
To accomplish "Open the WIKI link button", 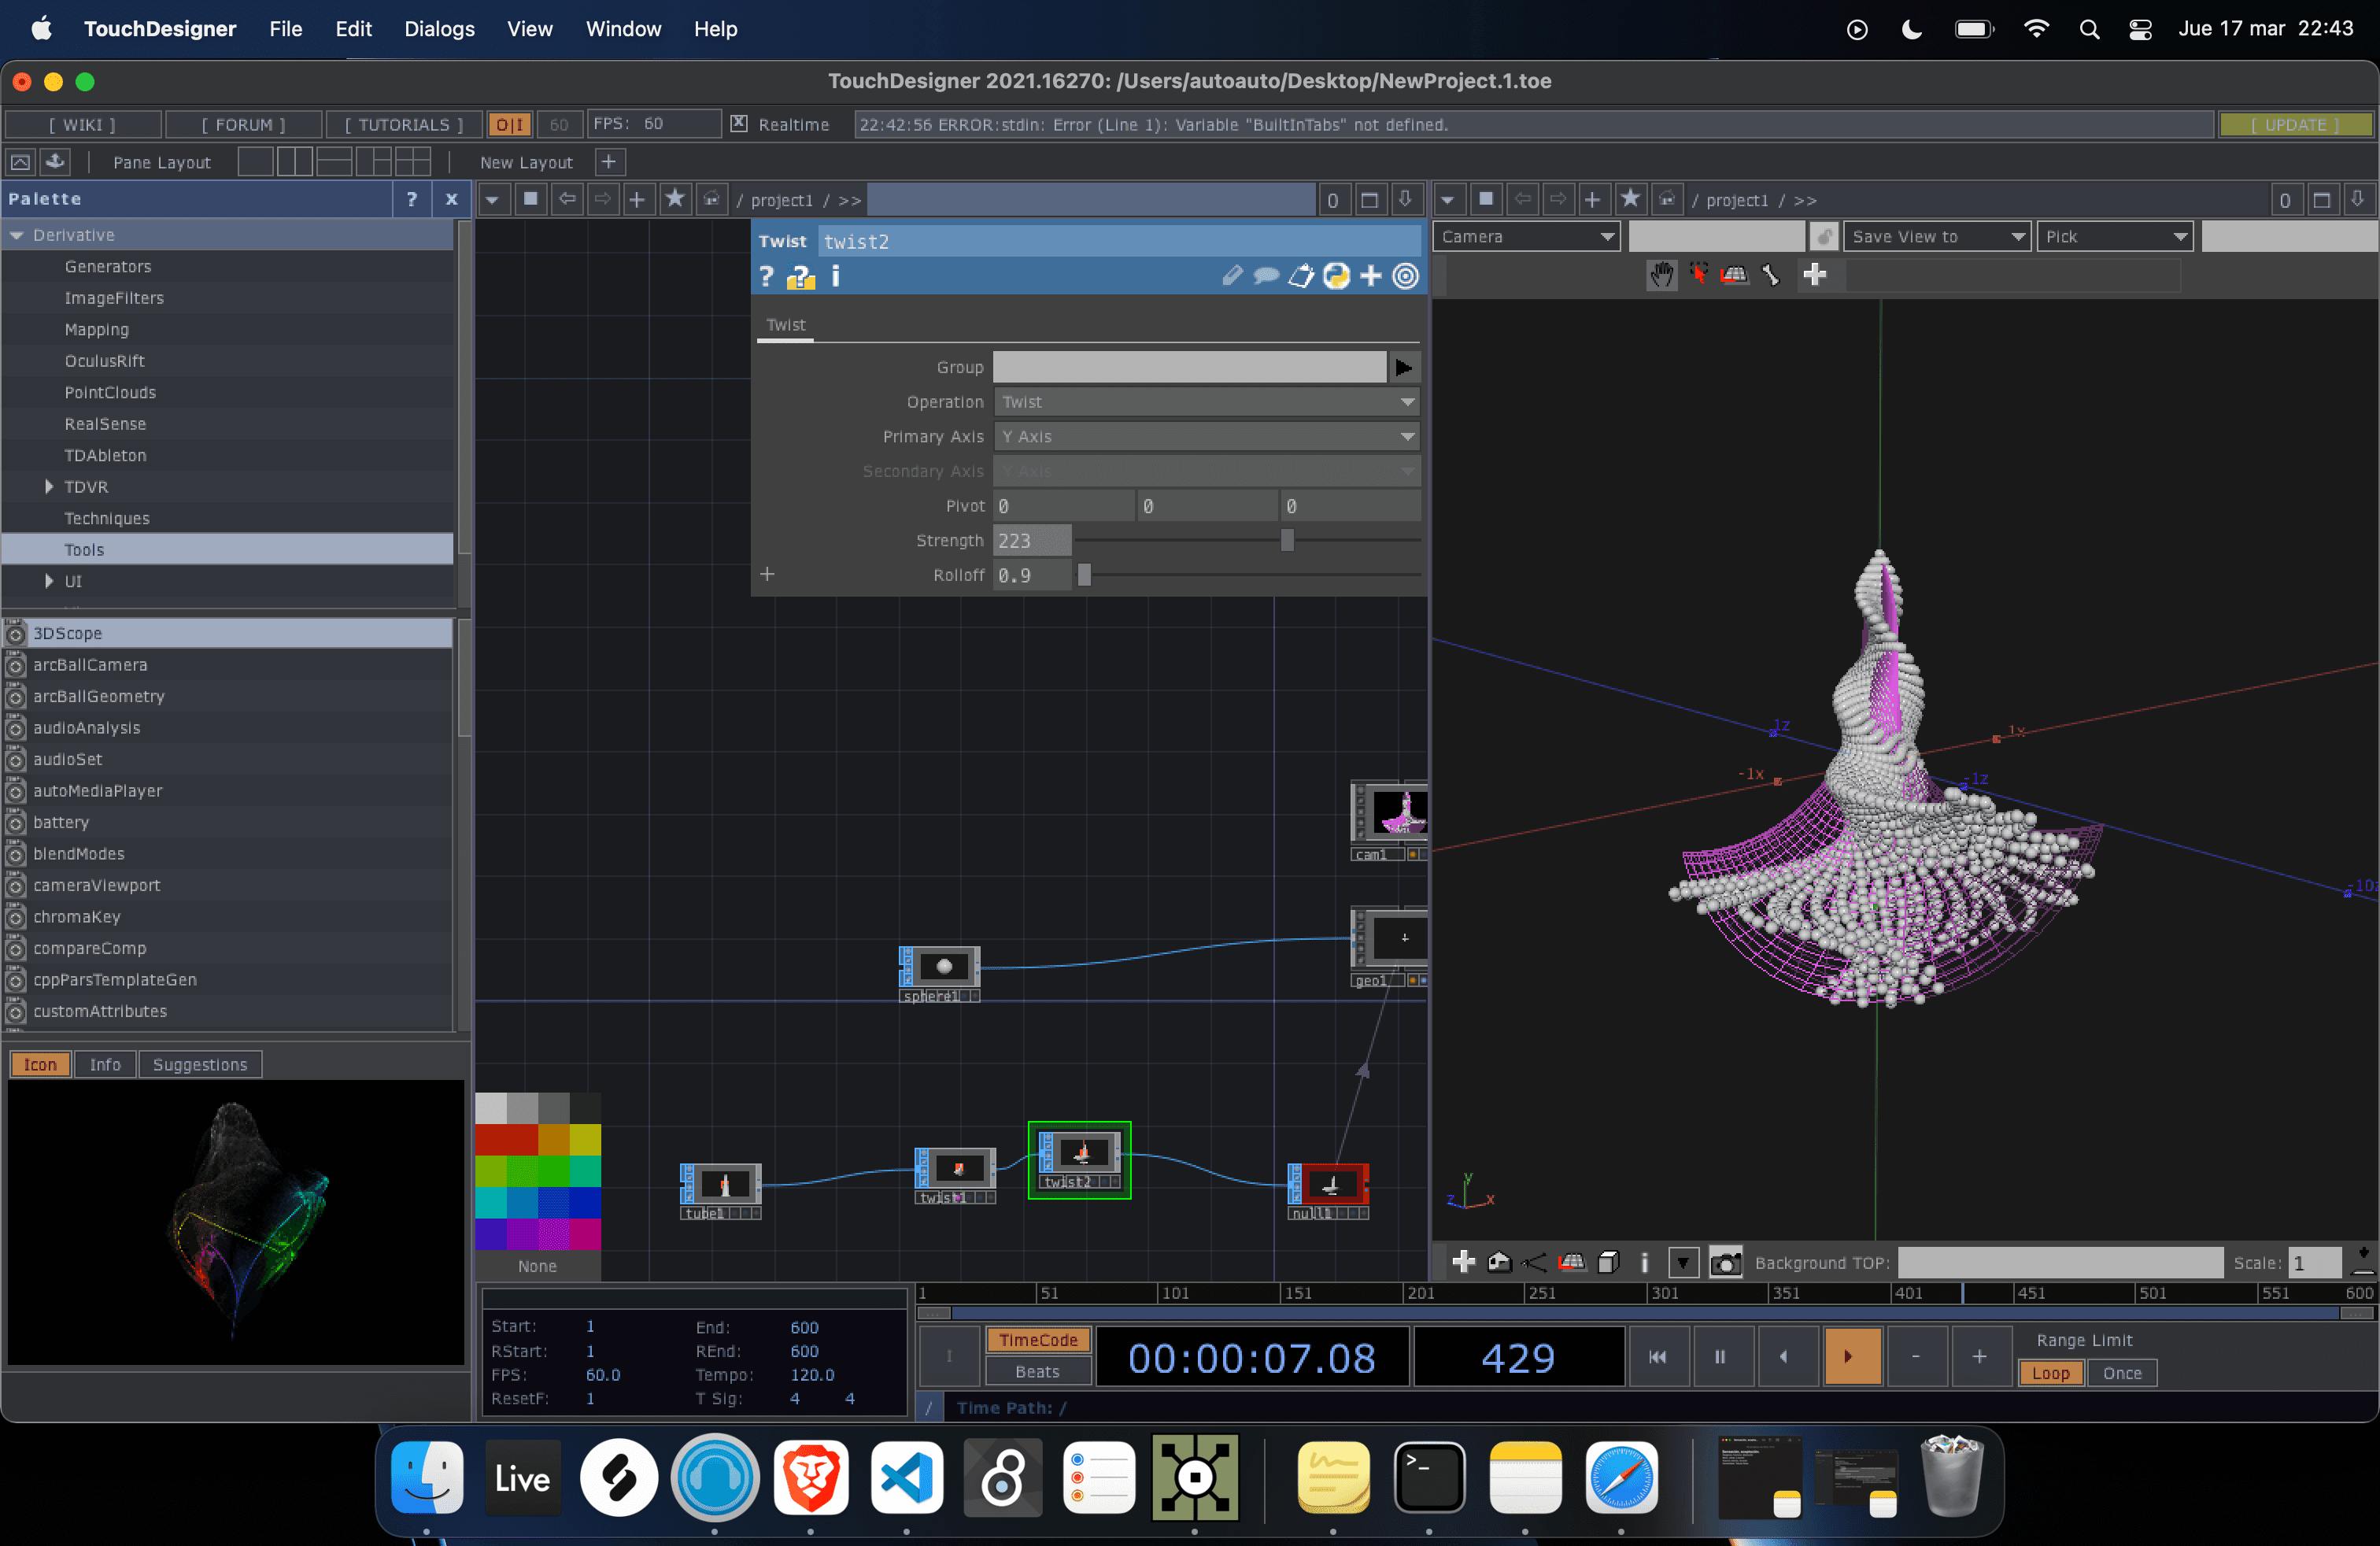I will (83, 124).
